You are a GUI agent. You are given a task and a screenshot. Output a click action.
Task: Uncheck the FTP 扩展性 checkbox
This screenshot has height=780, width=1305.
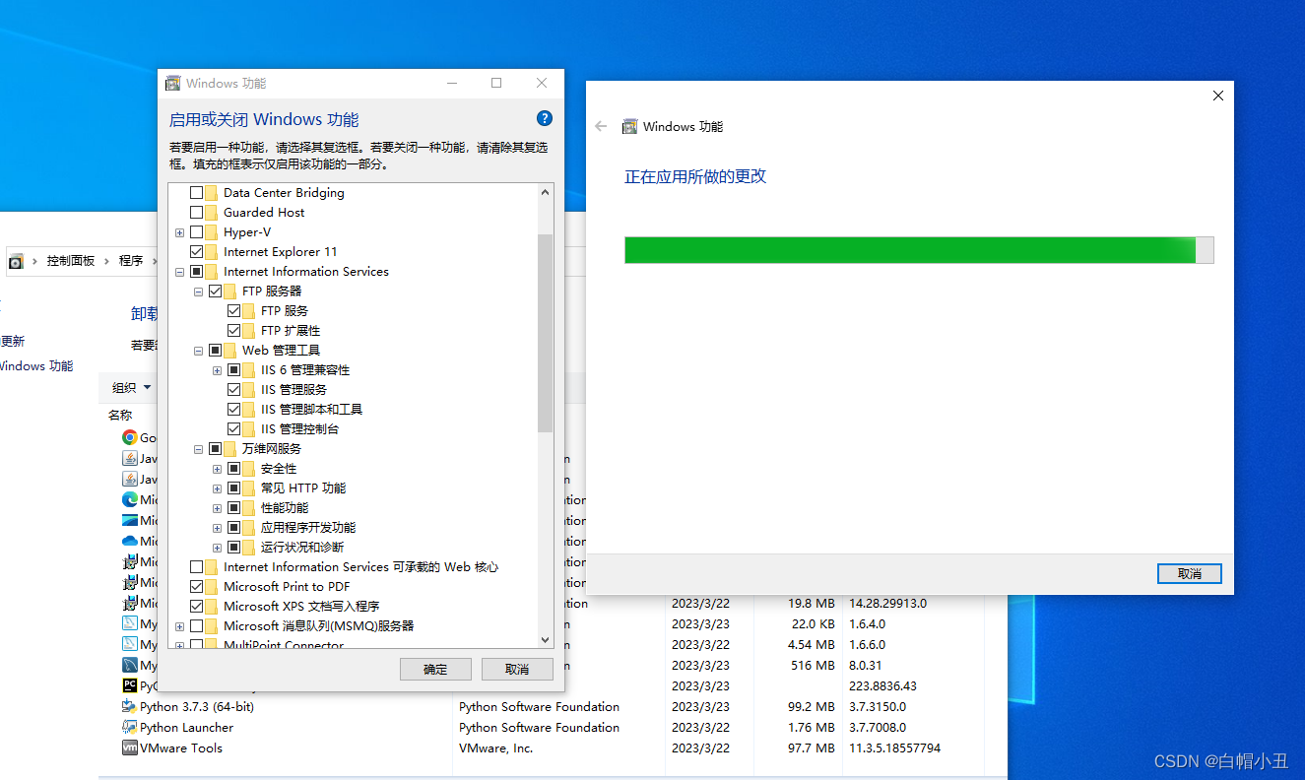coord(233,331)
